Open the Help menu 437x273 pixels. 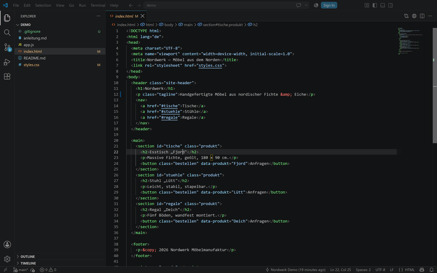tap(114, 5)
